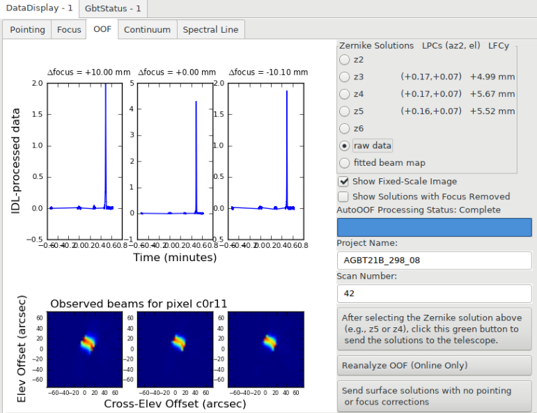Click the Observed beams for pixel c0r11 title
The width and height of the screenshot is (537, 413).
tap(139, 304)
